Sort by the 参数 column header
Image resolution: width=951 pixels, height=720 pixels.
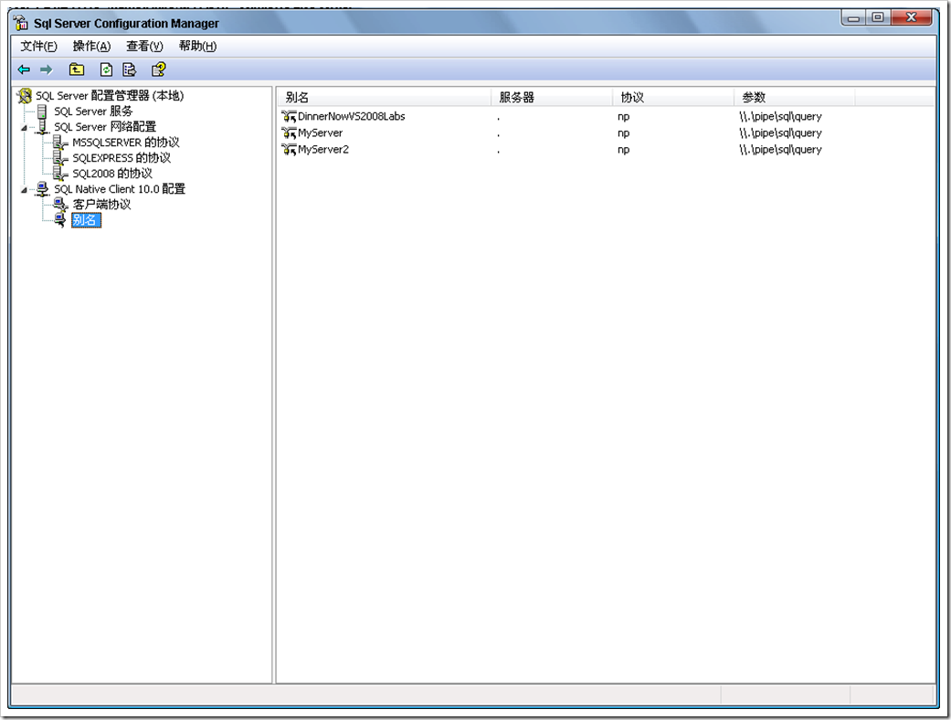(x=795, y=97)
